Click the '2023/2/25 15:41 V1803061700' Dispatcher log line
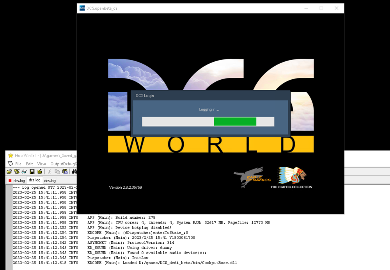390x270 pixels. coord(104,238)
